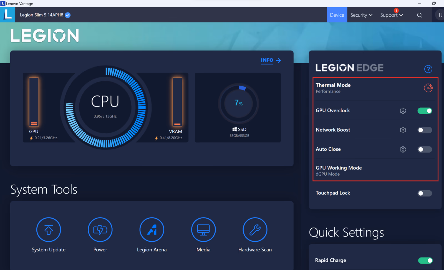Select the Device tab

point(337,15)
